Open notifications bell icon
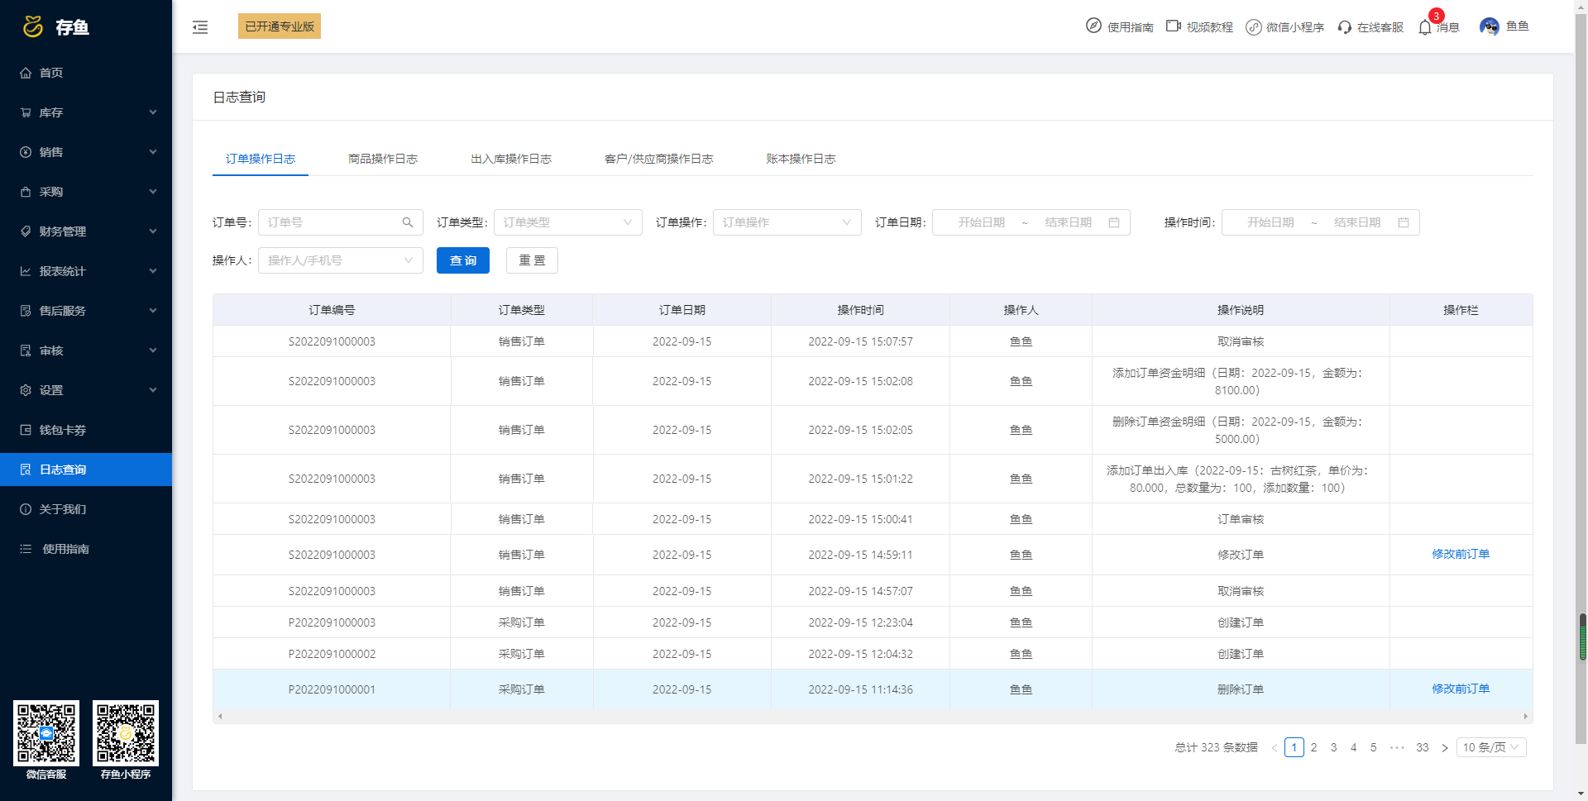The width and height of the screenshot is (1588, 801). pos(1424,27)
